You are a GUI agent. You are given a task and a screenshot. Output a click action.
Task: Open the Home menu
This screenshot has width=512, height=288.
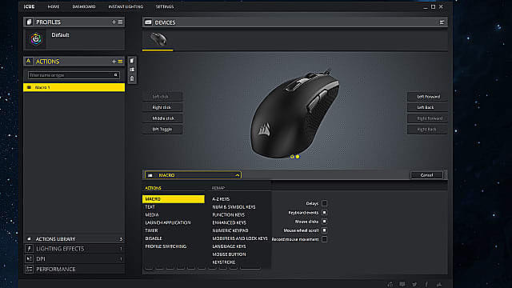54,6
